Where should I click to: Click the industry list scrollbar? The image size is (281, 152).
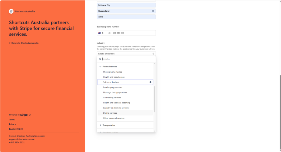pos(154,99)
